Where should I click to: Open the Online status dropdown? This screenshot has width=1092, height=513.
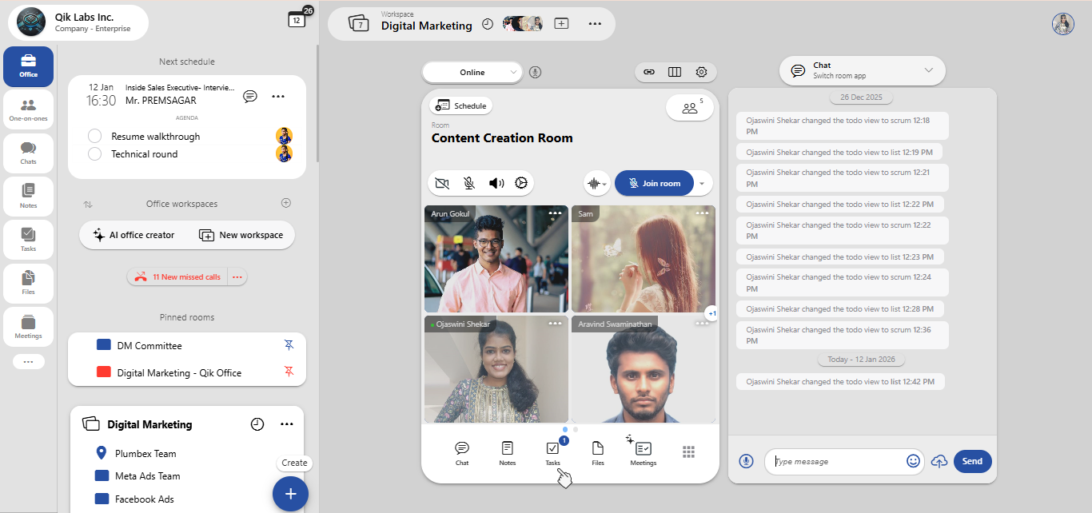(472, 72)
